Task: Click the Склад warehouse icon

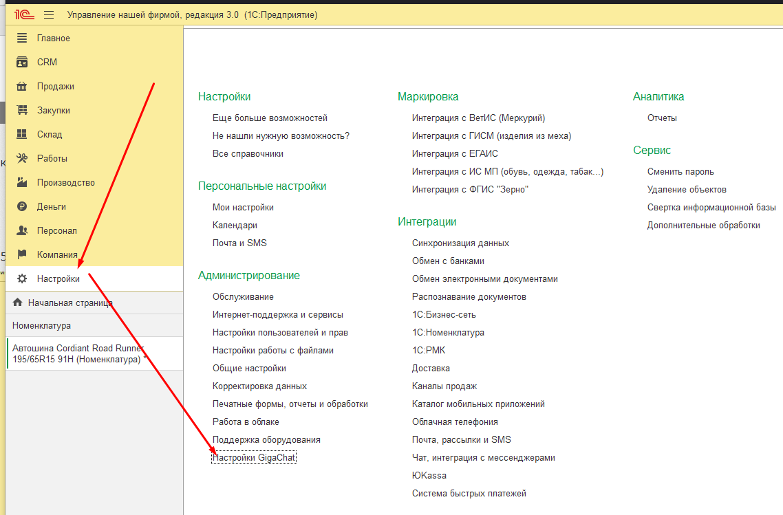Action: pyautogui.click(x=22, y=134)
